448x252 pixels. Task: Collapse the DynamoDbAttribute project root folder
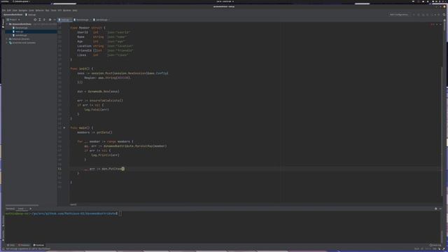pyautogui.click(x=7, y=24)
